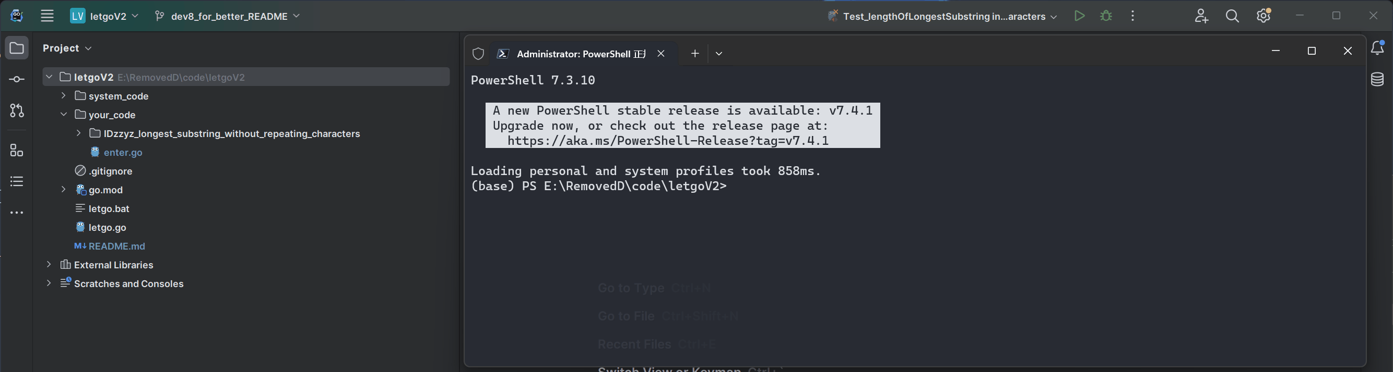Screen dimensions: 1393x372
Task: Select the letgoV2 root project row
Action: [246, 77]
